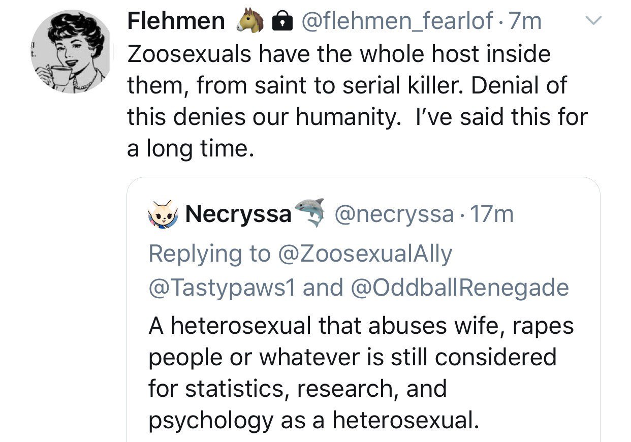631x442 pixels.
Task: Click the 'psychology as a heterosexual' line
Action: [x=313, y=421]
